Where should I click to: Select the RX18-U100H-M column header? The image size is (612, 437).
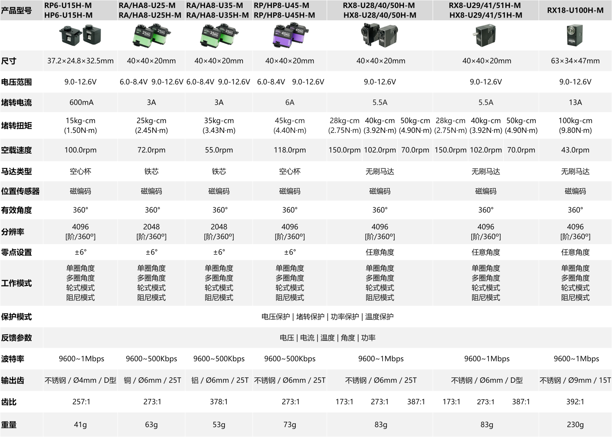(575, 10)
